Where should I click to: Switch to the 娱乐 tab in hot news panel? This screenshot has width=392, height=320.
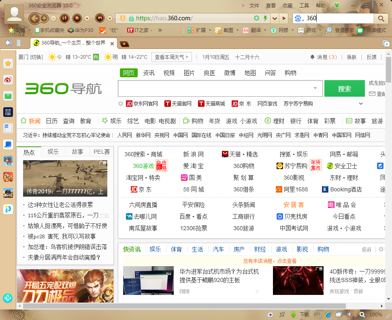click(53, 152)
